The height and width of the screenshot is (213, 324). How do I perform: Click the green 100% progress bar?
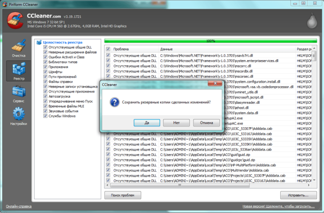point(210,40)
